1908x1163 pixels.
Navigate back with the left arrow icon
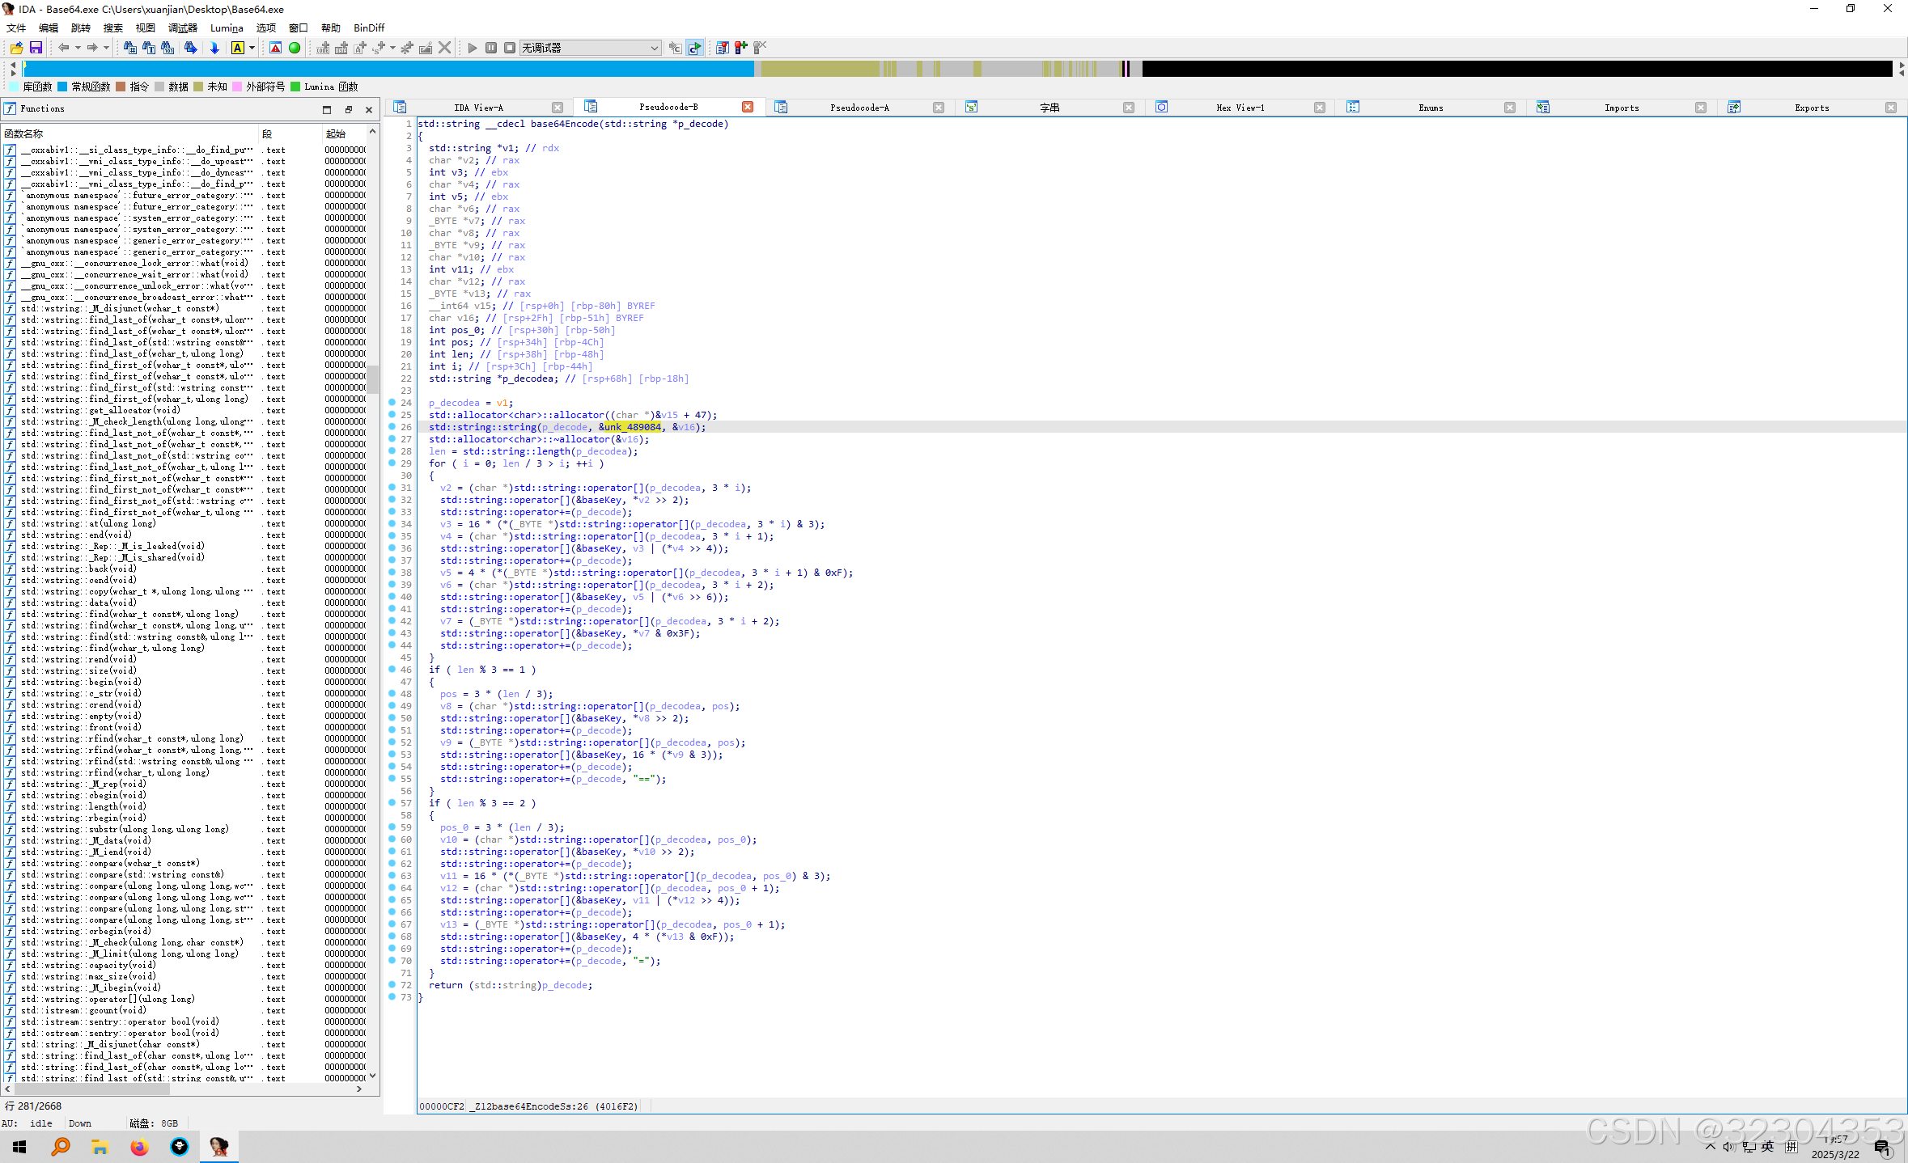point(65,48)
